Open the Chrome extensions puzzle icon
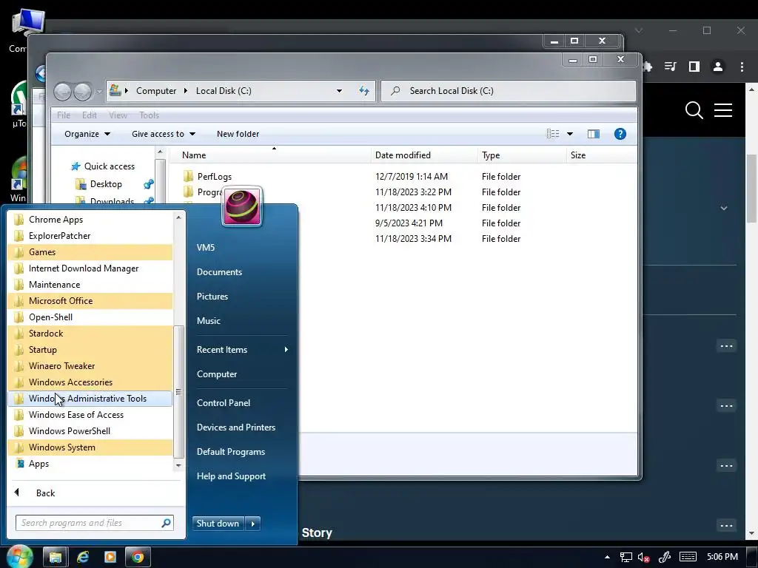This screenshot has height=568, width=758. coord(648,67)
